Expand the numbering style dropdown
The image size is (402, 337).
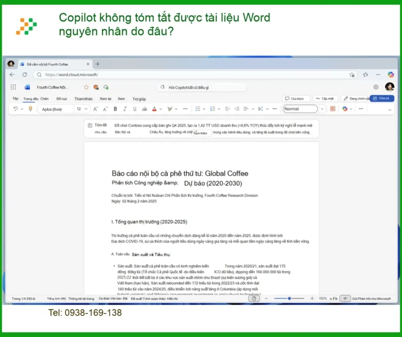pyautogui.click(x=219, y=109)
